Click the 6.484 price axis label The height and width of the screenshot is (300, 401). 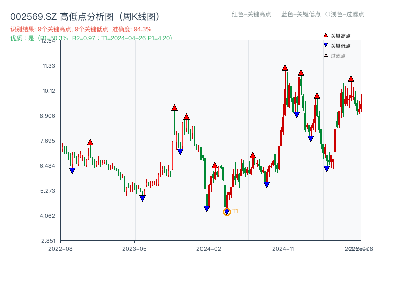[47, 166]
